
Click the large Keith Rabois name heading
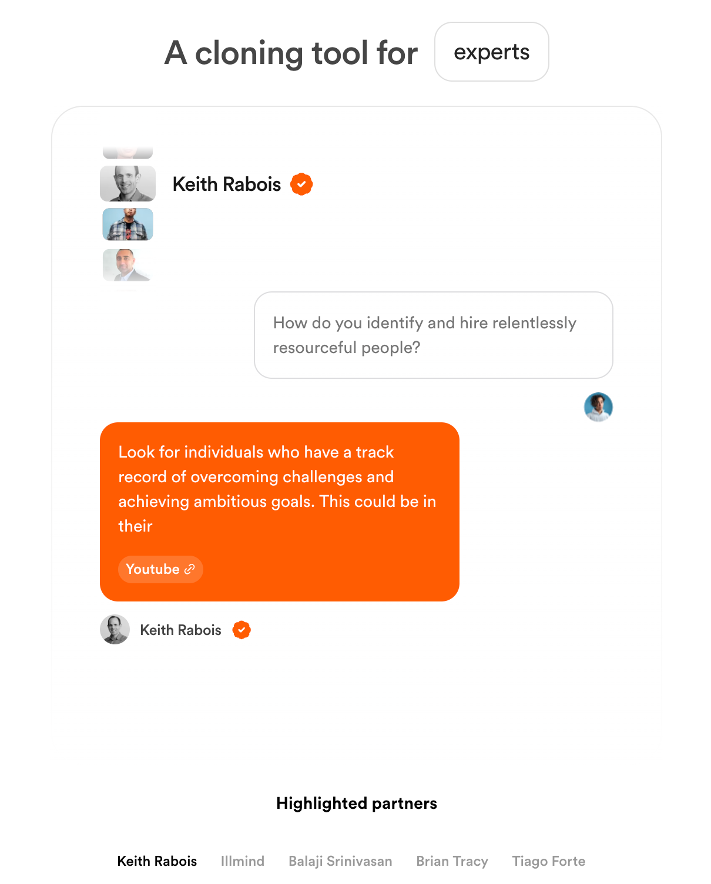227,184
